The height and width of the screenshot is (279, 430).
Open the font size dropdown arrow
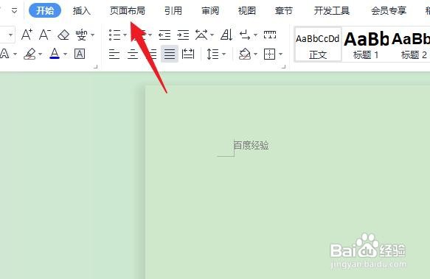11,35
